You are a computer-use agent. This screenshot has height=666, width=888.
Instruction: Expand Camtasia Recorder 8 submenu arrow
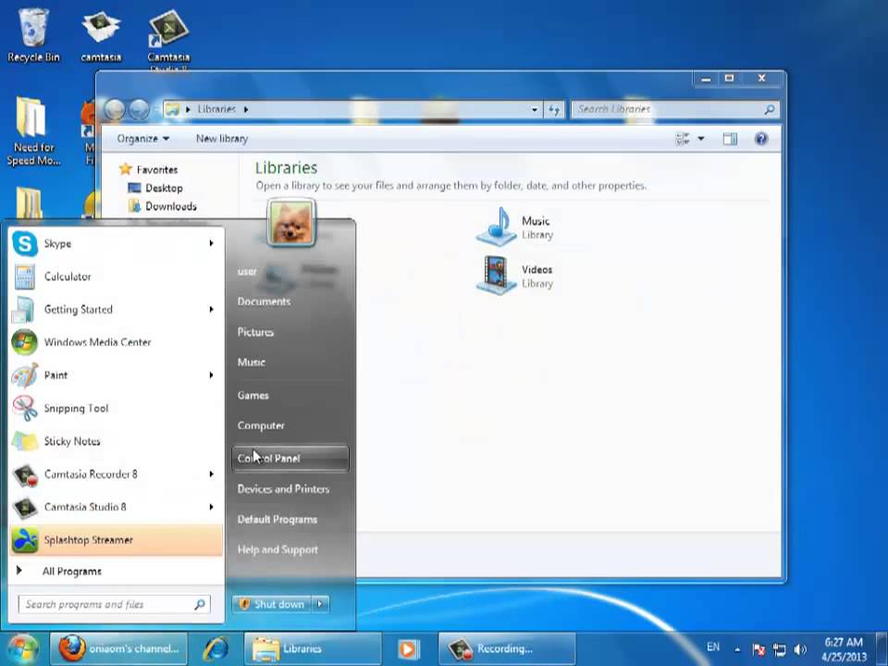211,474
